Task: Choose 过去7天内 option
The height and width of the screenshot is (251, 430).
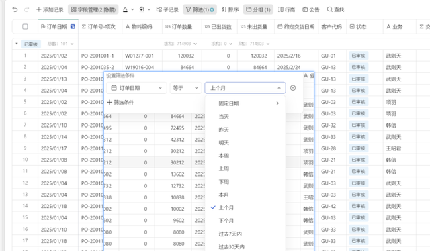Action: [230, 234]
